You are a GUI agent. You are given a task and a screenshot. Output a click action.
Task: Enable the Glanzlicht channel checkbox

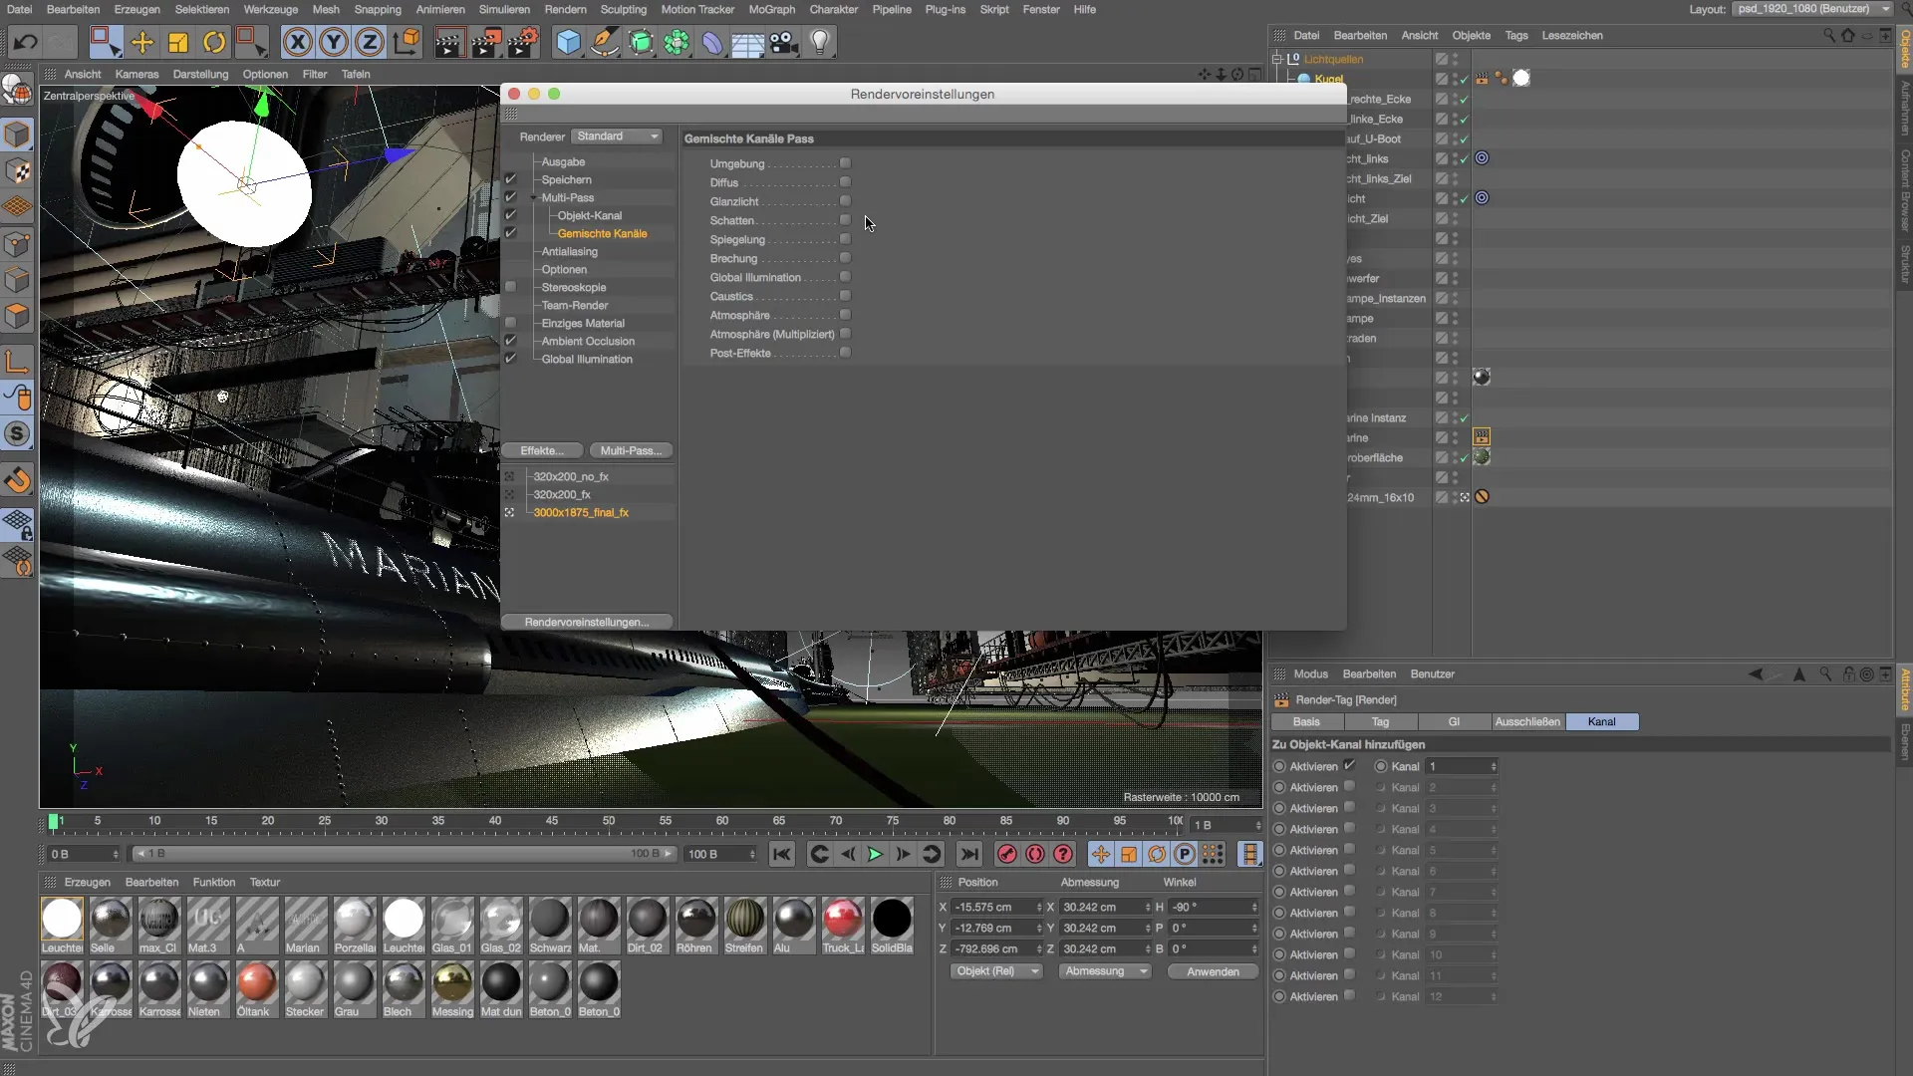pyautogui.click(x=845, y=201)
